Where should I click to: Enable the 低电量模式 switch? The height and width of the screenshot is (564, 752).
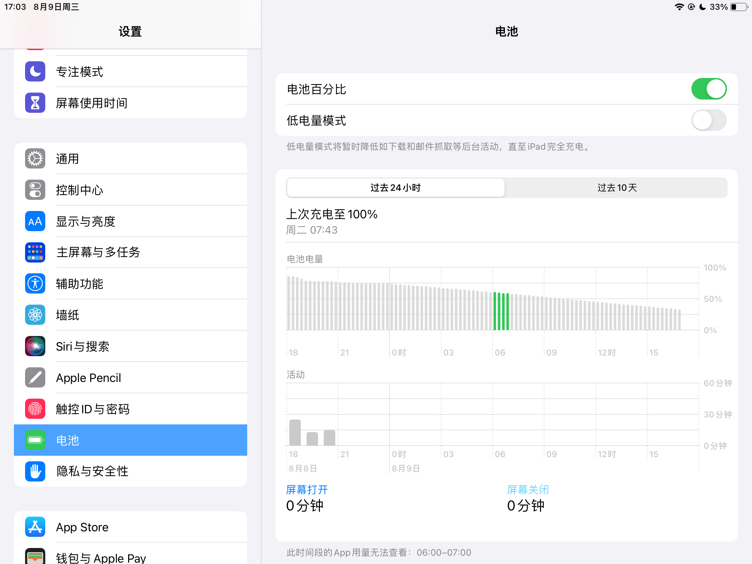tap(708, 120)
